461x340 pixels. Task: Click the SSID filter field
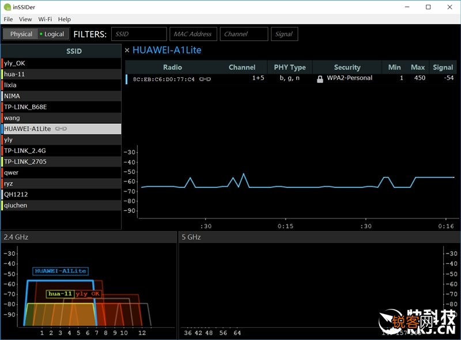[x=139, y=34]
